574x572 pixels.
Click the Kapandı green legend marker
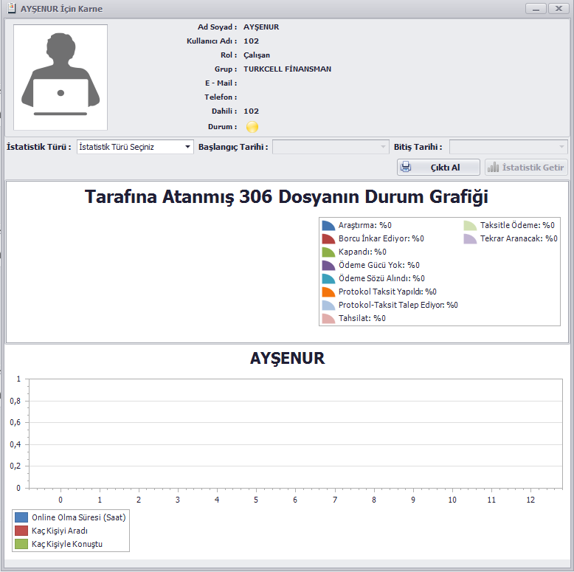point(328,252)
